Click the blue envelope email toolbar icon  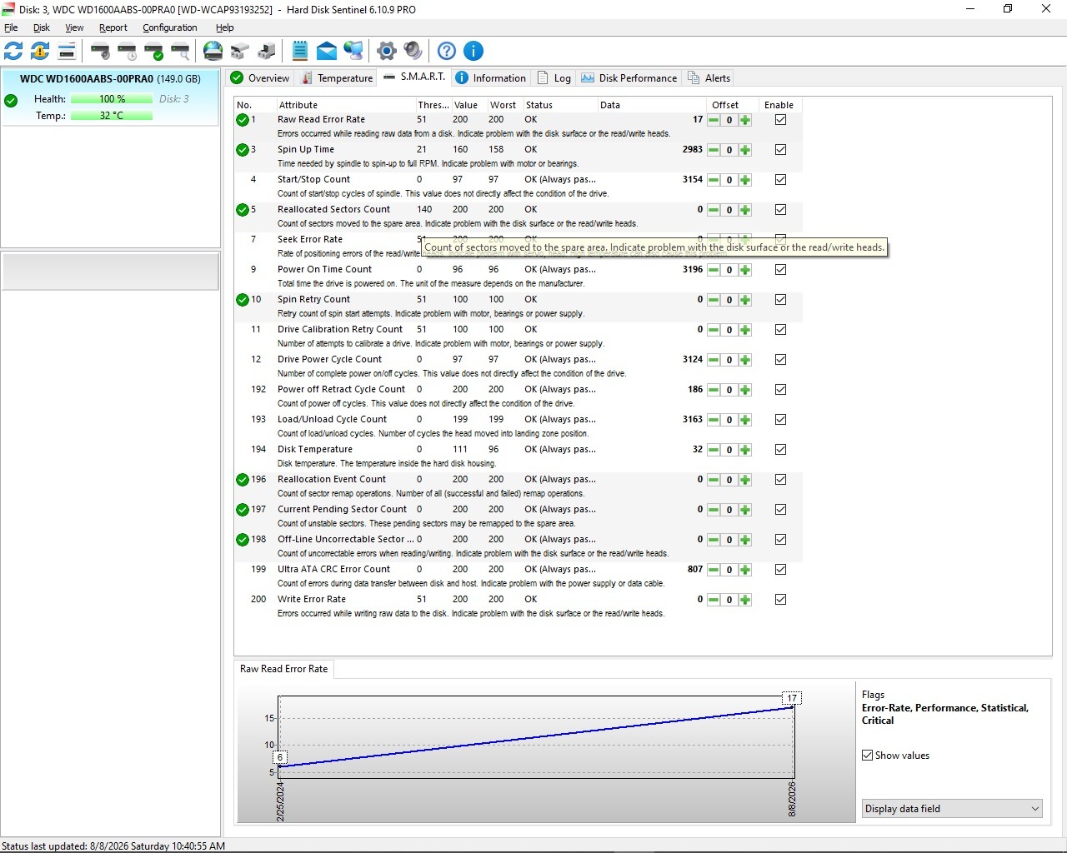click(327, 51)
